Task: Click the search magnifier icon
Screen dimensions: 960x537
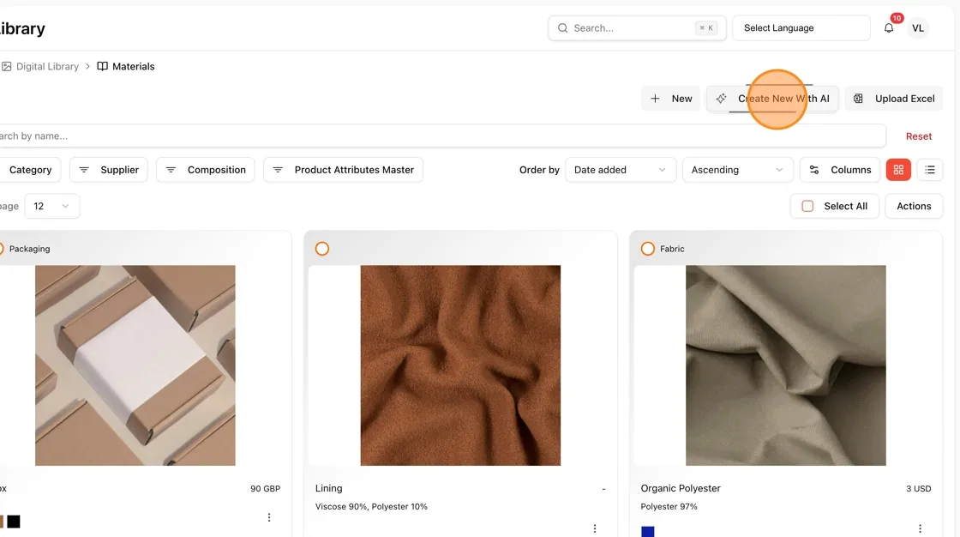Action: pos(562,28)
